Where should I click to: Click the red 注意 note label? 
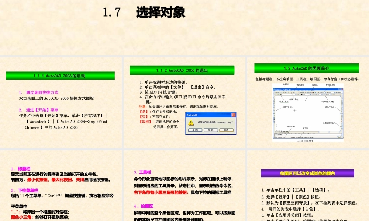(143, 106)
